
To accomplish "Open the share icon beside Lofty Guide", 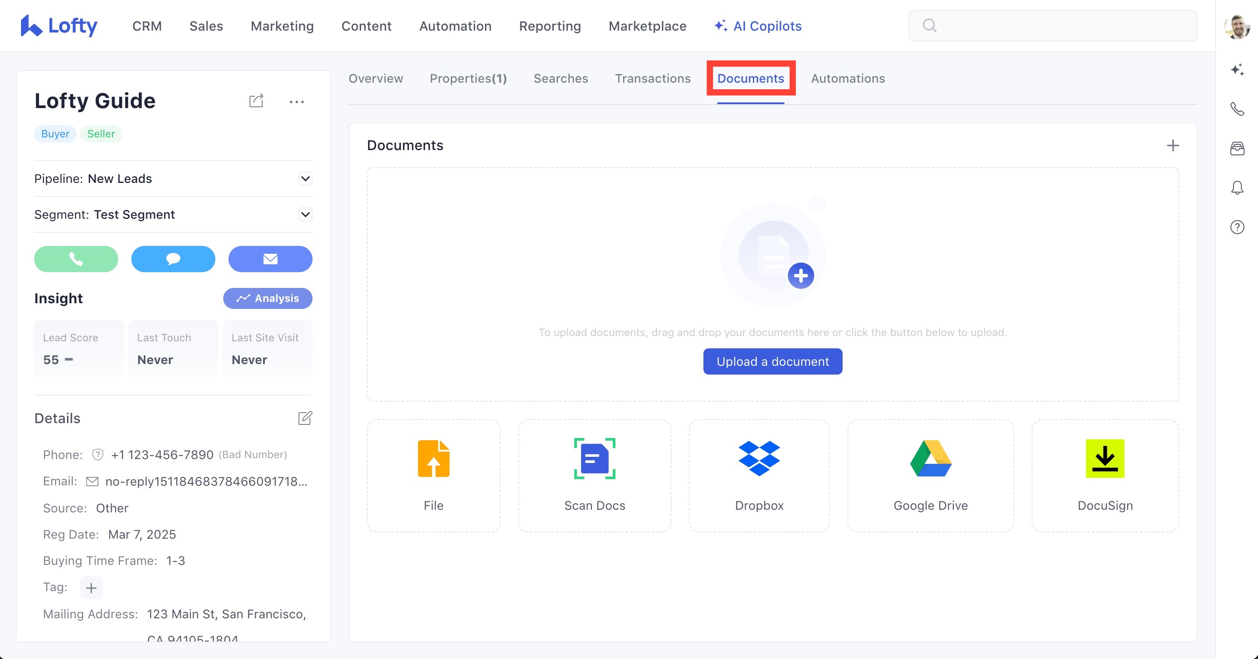I will [x=256, y=101].
